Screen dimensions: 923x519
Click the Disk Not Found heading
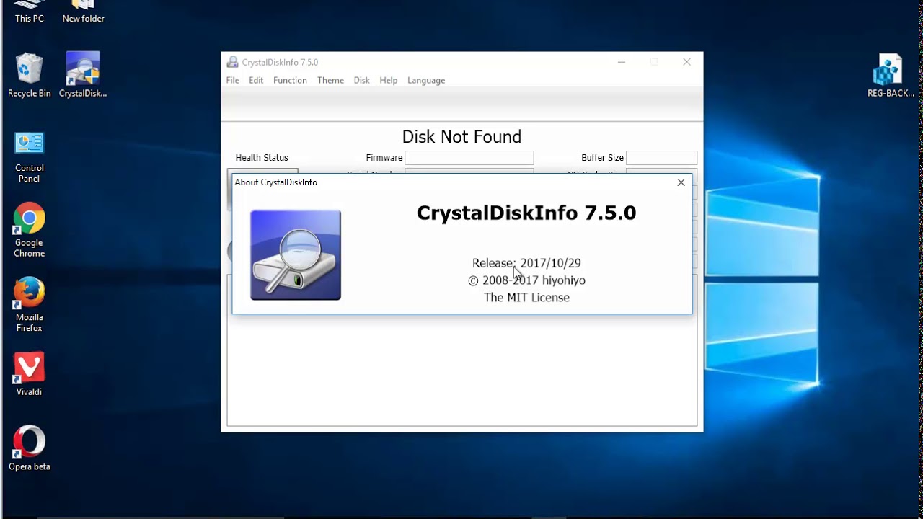[x=461, y=137]
